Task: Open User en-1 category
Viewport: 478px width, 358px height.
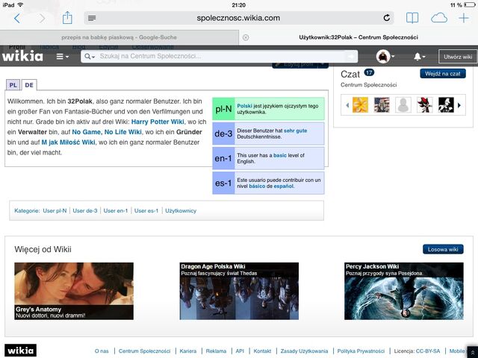Action: point(116,210)
